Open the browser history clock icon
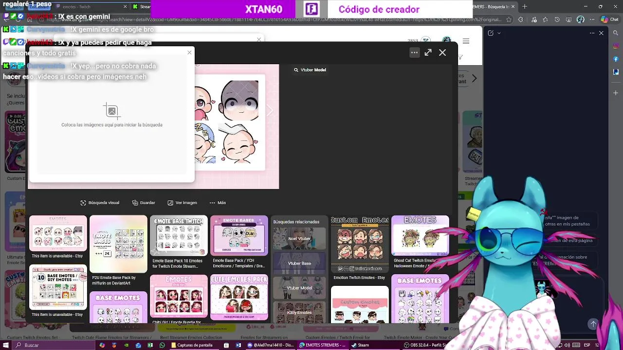Screen dimensions: 623x350 point(557,19)
